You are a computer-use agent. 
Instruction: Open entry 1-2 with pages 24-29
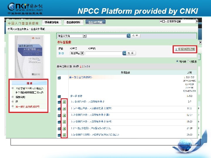91,128
